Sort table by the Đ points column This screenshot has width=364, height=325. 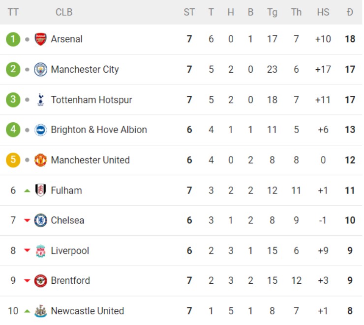pyautogui.click(x=350, y=12)
